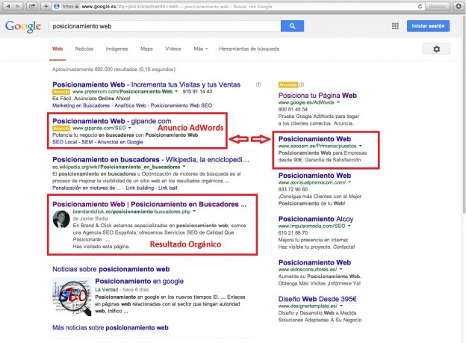
Task: Open Noticias sobre posicionamiento web heading
Action: pos(111,269)
